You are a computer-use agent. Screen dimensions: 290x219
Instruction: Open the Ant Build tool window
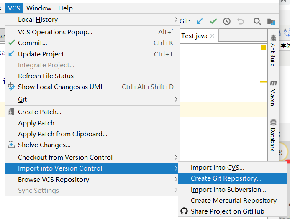coord(273,51)
